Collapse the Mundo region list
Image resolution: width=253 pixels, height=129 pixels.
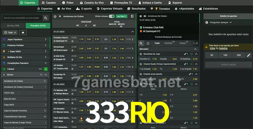46,75
